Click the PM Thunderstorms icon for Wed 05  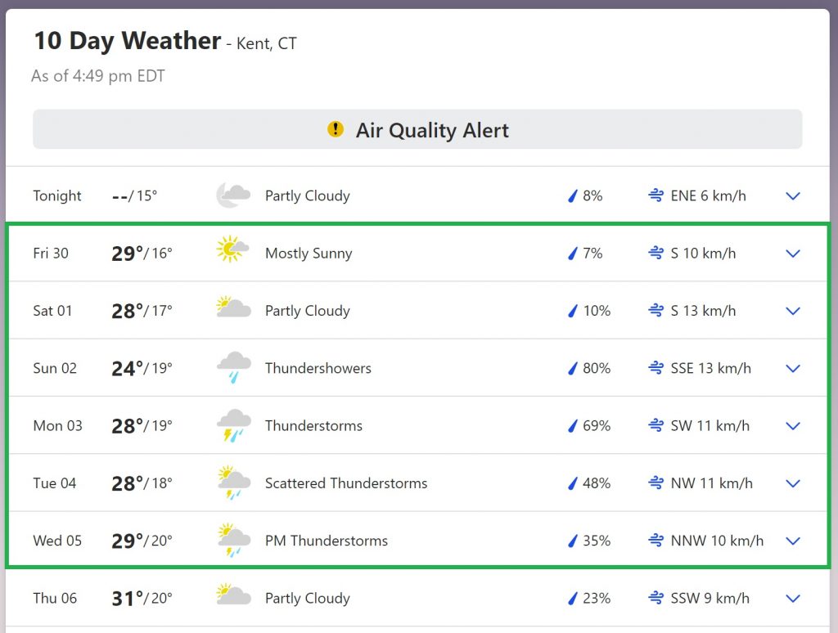[232, 541]
